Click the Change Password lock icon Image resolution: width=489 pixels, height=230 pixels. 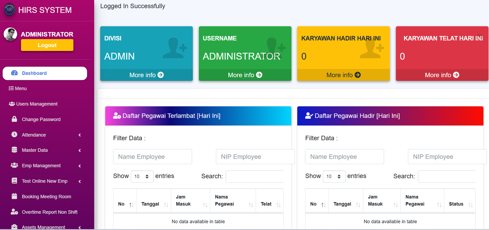coord(14,119)
